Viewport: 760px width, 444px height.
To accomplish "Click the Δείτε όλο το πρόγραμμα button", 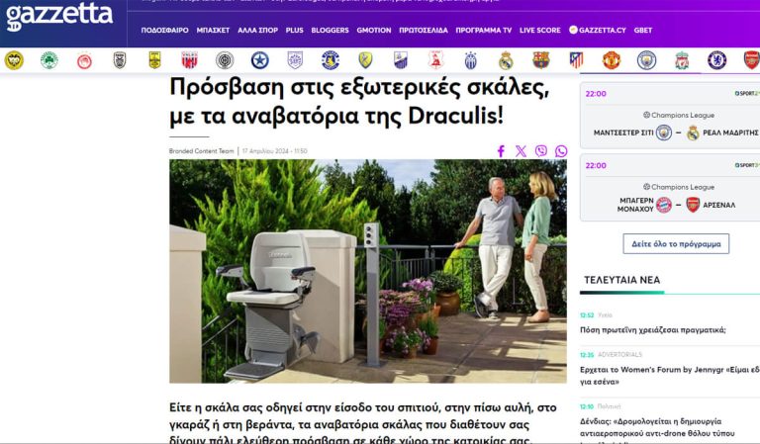I will click(676, 243).
